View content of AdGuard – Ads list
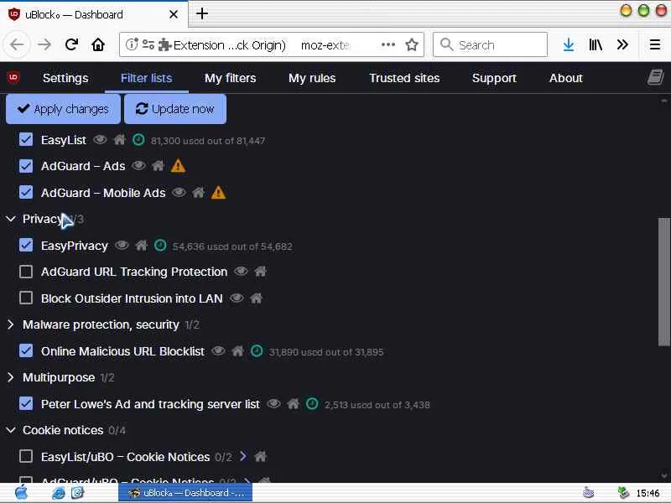 click(x=138, y=165)
